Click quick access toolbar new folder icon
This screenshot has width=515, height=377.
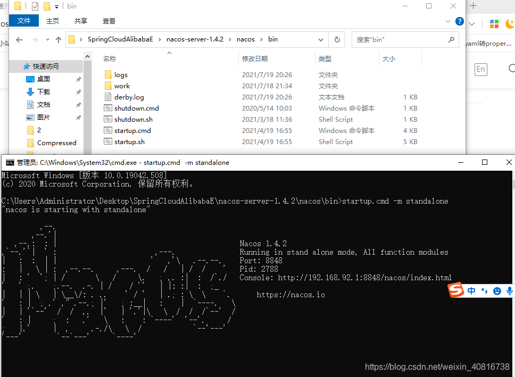pos(47,6)
